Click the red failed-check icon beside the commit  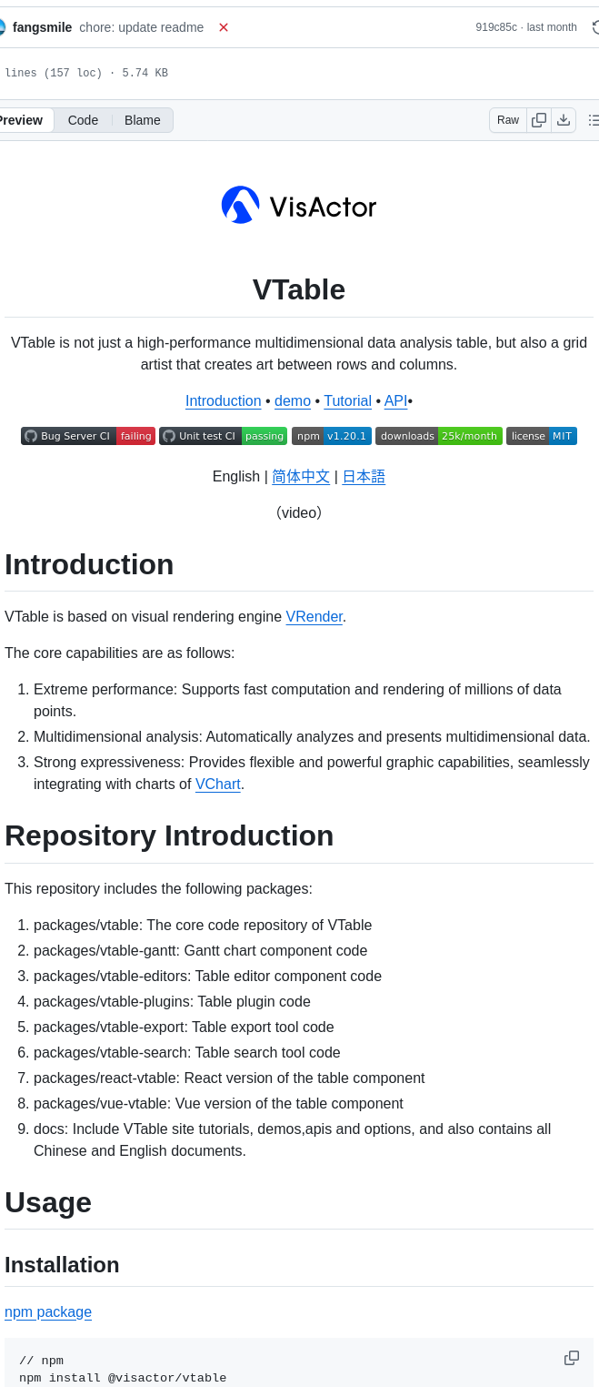pyautogui.click(x=224, y=27)
